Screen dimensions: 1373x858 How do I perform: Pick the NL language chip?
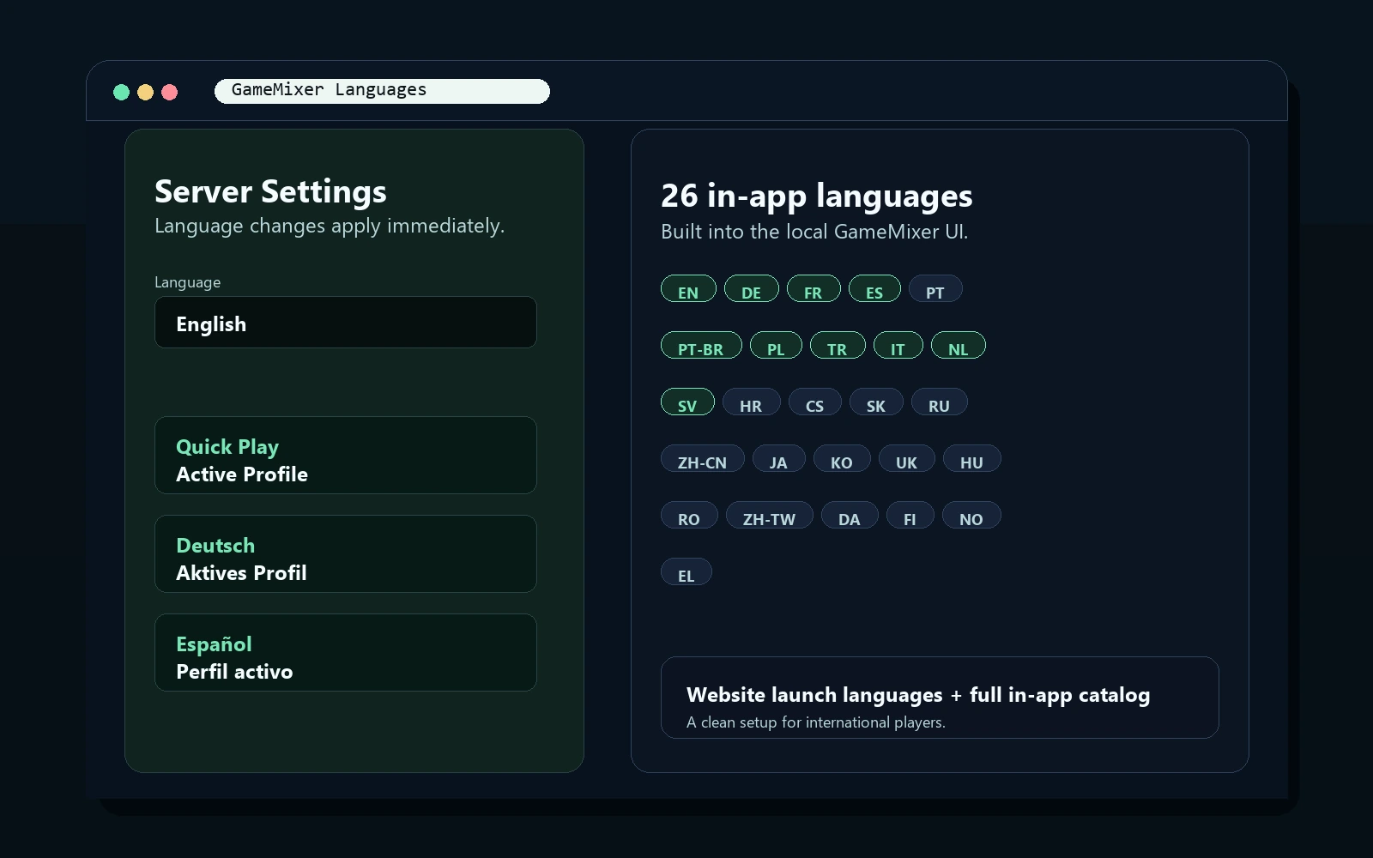coord(959,346)
